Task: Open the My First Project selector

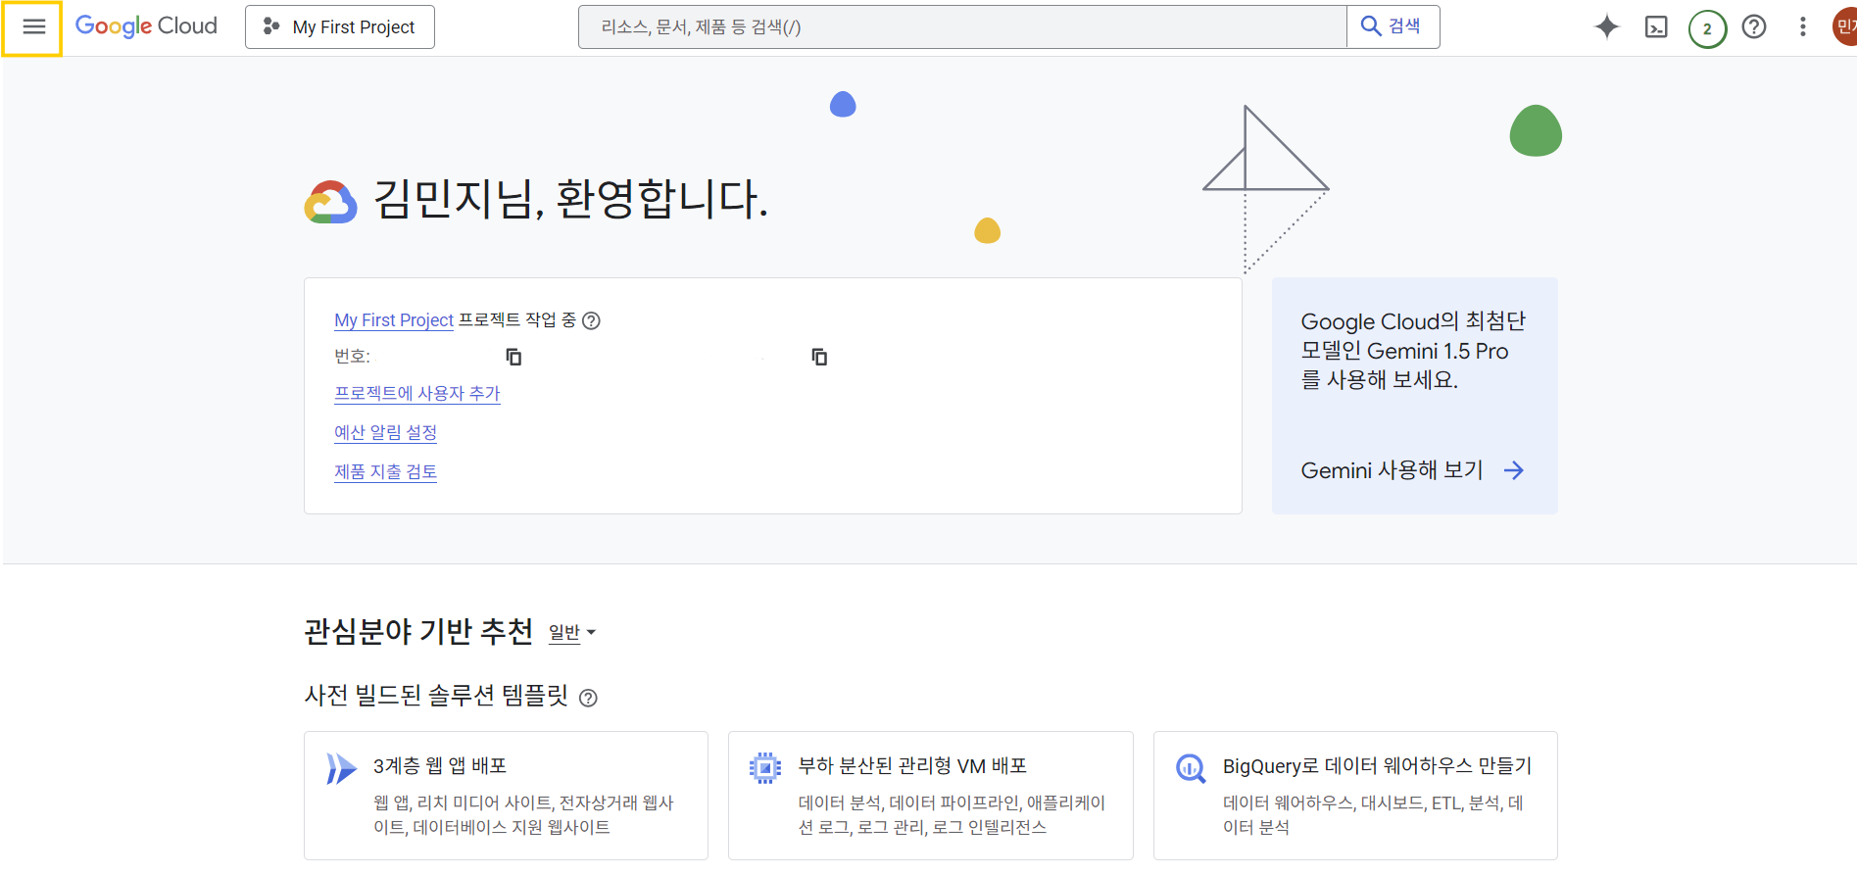Action: click(340, 27)
